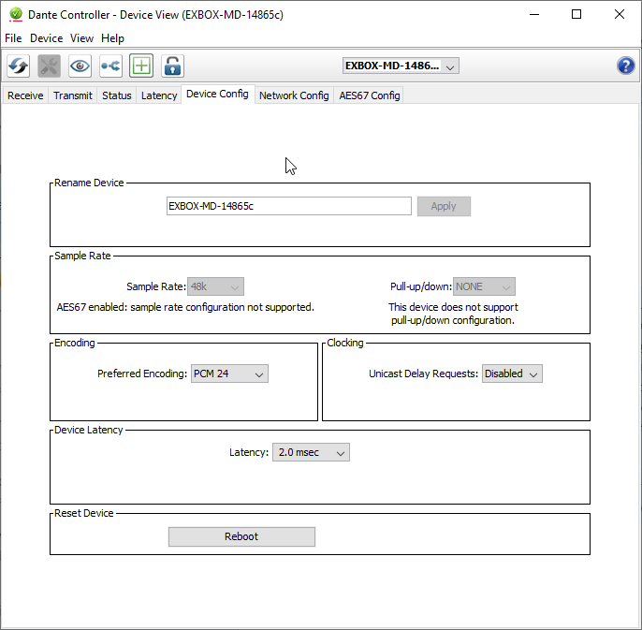Expand the Preferred Encoding dropdown
Viewport: 642px width, 630px height.
[229, 374]
